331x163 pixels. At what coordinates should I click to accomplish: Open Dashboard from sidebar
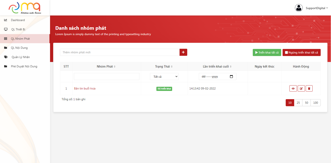point(18,20)
